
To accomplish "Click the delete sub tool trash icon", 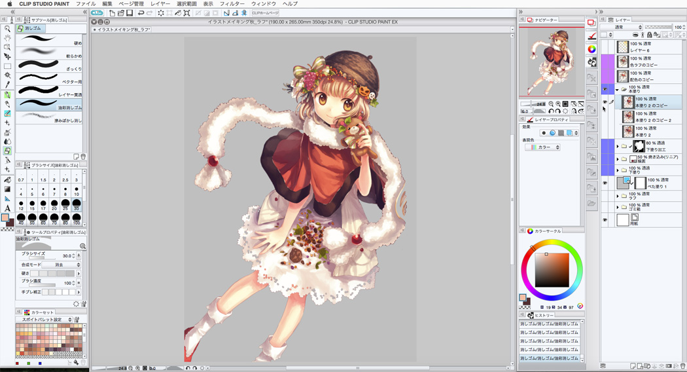I will [x=83, y=157].
